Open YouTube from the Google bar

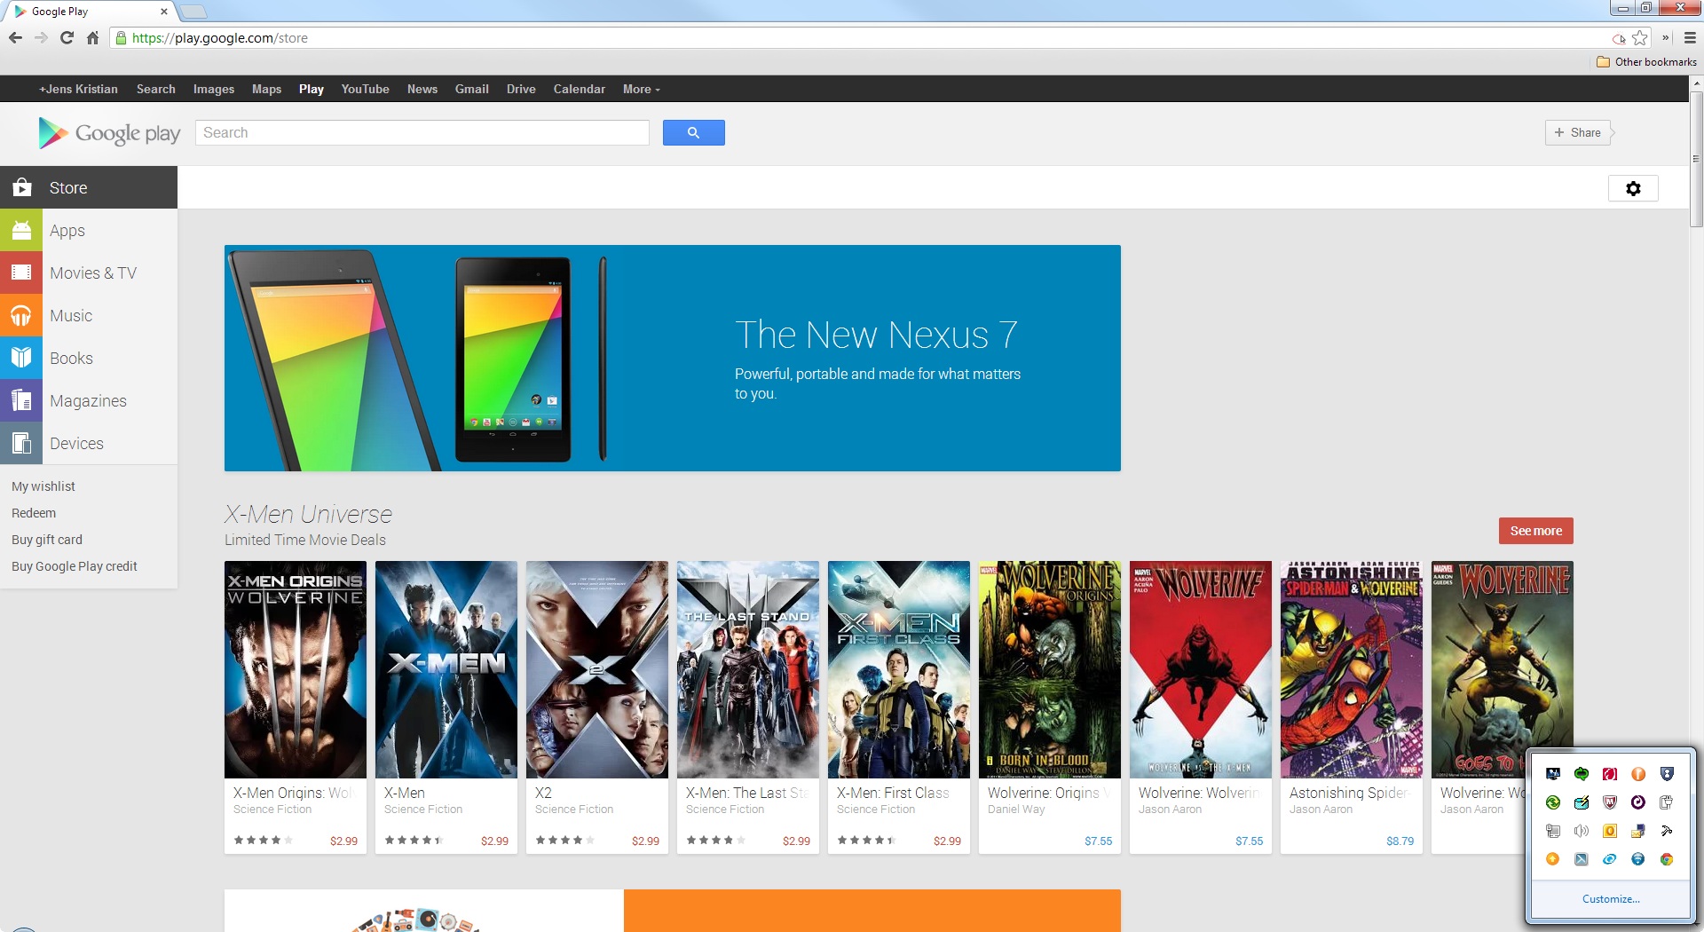365,89
